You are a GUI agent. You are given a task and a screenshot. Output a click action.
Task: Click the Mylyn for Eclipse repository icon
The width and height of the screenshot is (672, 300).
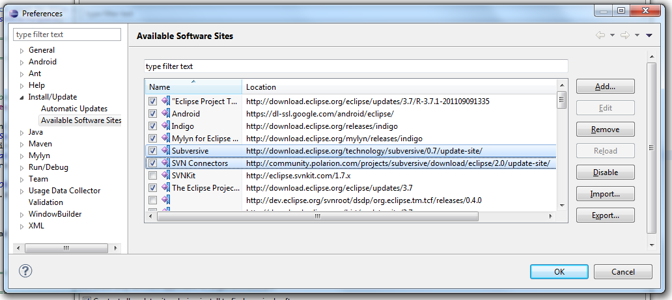[x=165, y=138]
